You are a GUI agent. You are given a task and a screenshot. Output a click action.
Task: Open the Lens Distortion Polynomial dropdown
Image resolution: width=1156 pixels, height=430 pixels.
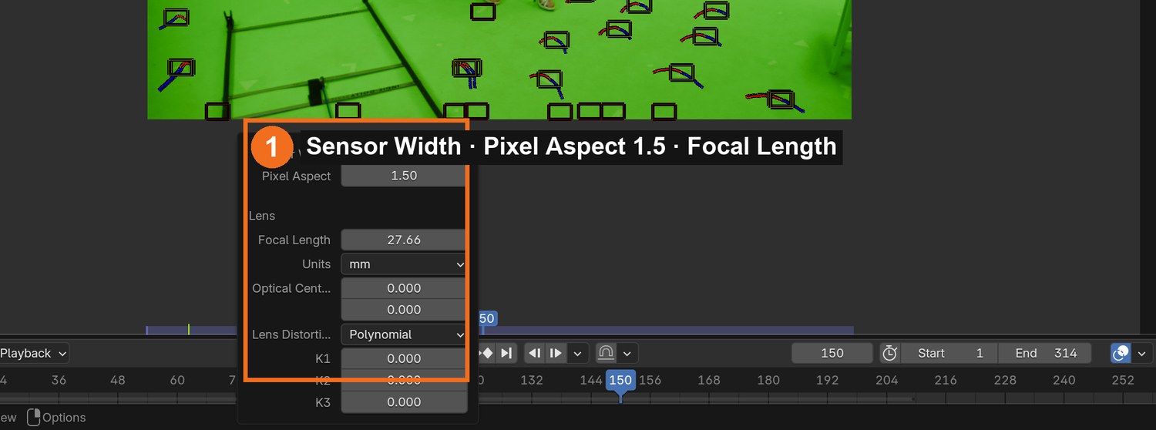tap(404, 334)
